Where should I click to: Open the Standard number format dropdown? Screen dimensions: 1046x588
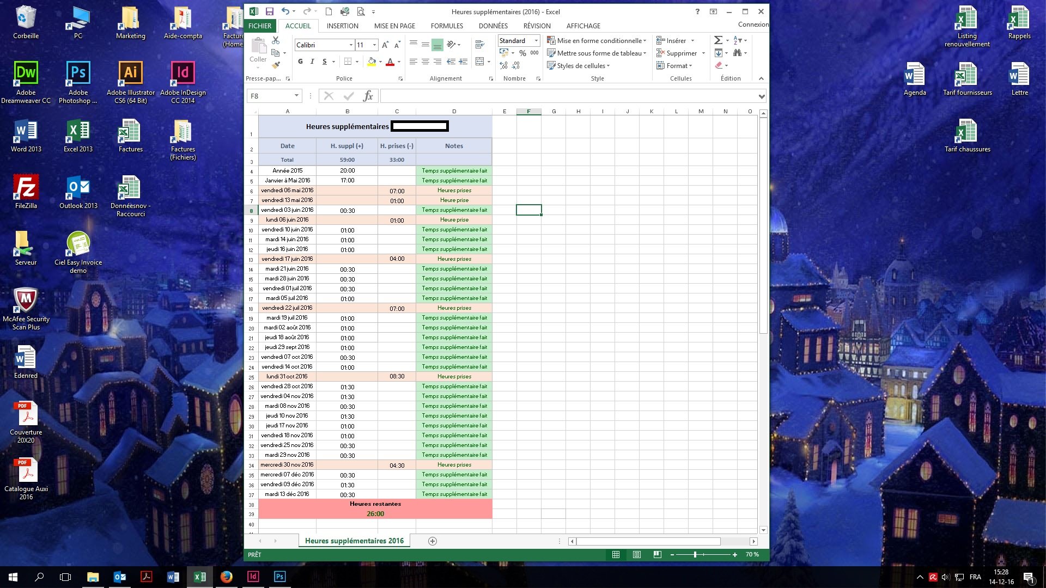[536, 40]
